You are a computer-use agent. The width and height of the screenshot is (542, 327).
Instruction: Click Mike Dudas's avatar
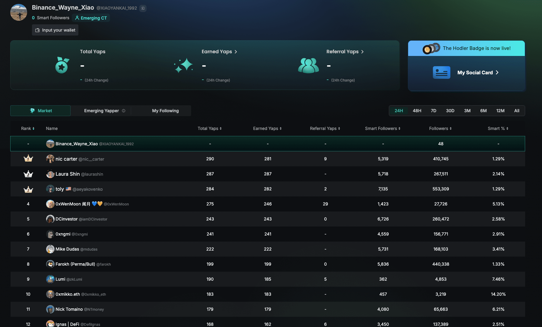pyautogui.click(x=50, y=249)
